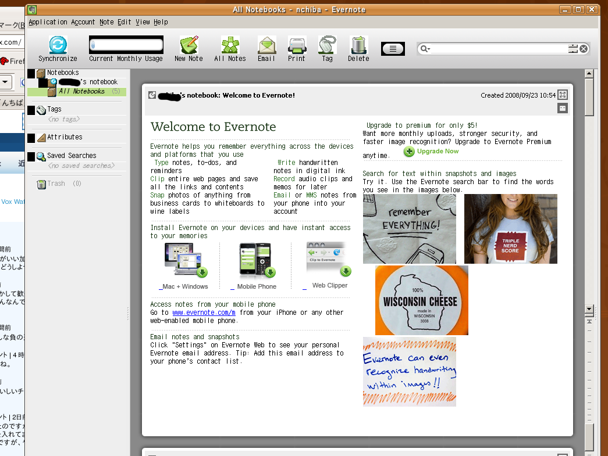Image resolution: width=608 pixels, height=456 pixels.
Task: Click dropdown arrow in background Firefox window
Action: (5, 82)
